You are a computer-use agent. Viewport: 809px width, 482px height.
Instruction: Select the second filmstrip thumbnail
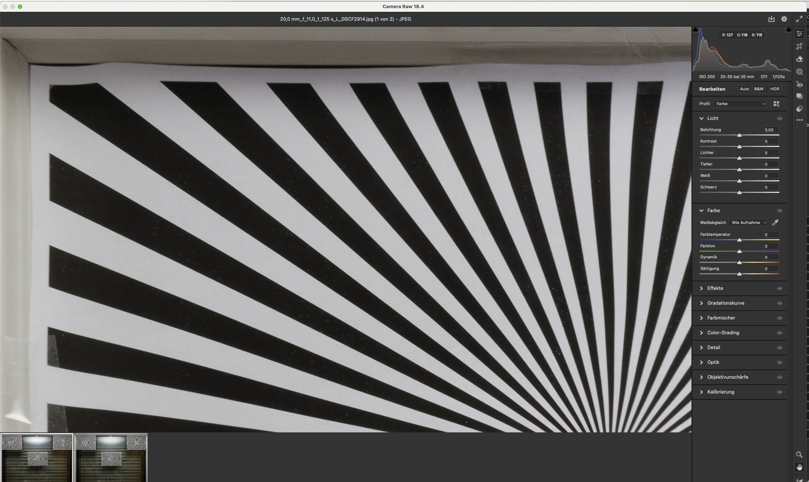111,458
